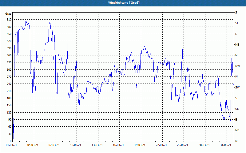Image resolution: width=246 pixels, height=153 pixels.
Task: Click the 240 degree label
Action: 9,84
